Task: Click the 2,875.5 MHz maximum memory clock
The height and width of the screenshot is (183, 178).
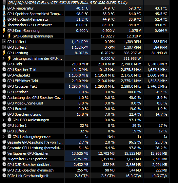Action: click(x=131, y=70)
